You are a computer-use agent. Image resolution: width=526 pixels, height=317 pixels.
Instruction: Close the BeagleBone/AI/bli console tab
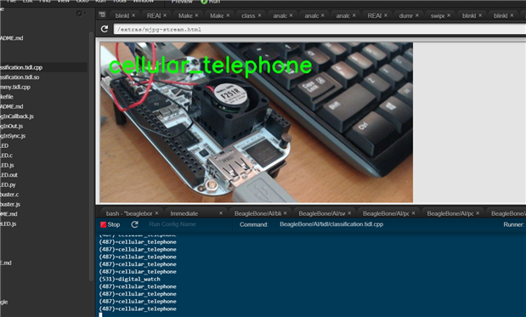coord(286,213)
